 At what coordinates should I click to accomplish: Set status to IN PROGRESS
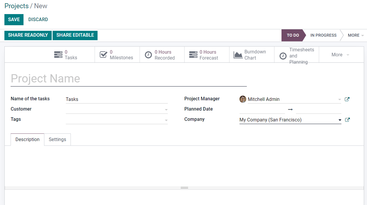(323, 35)
